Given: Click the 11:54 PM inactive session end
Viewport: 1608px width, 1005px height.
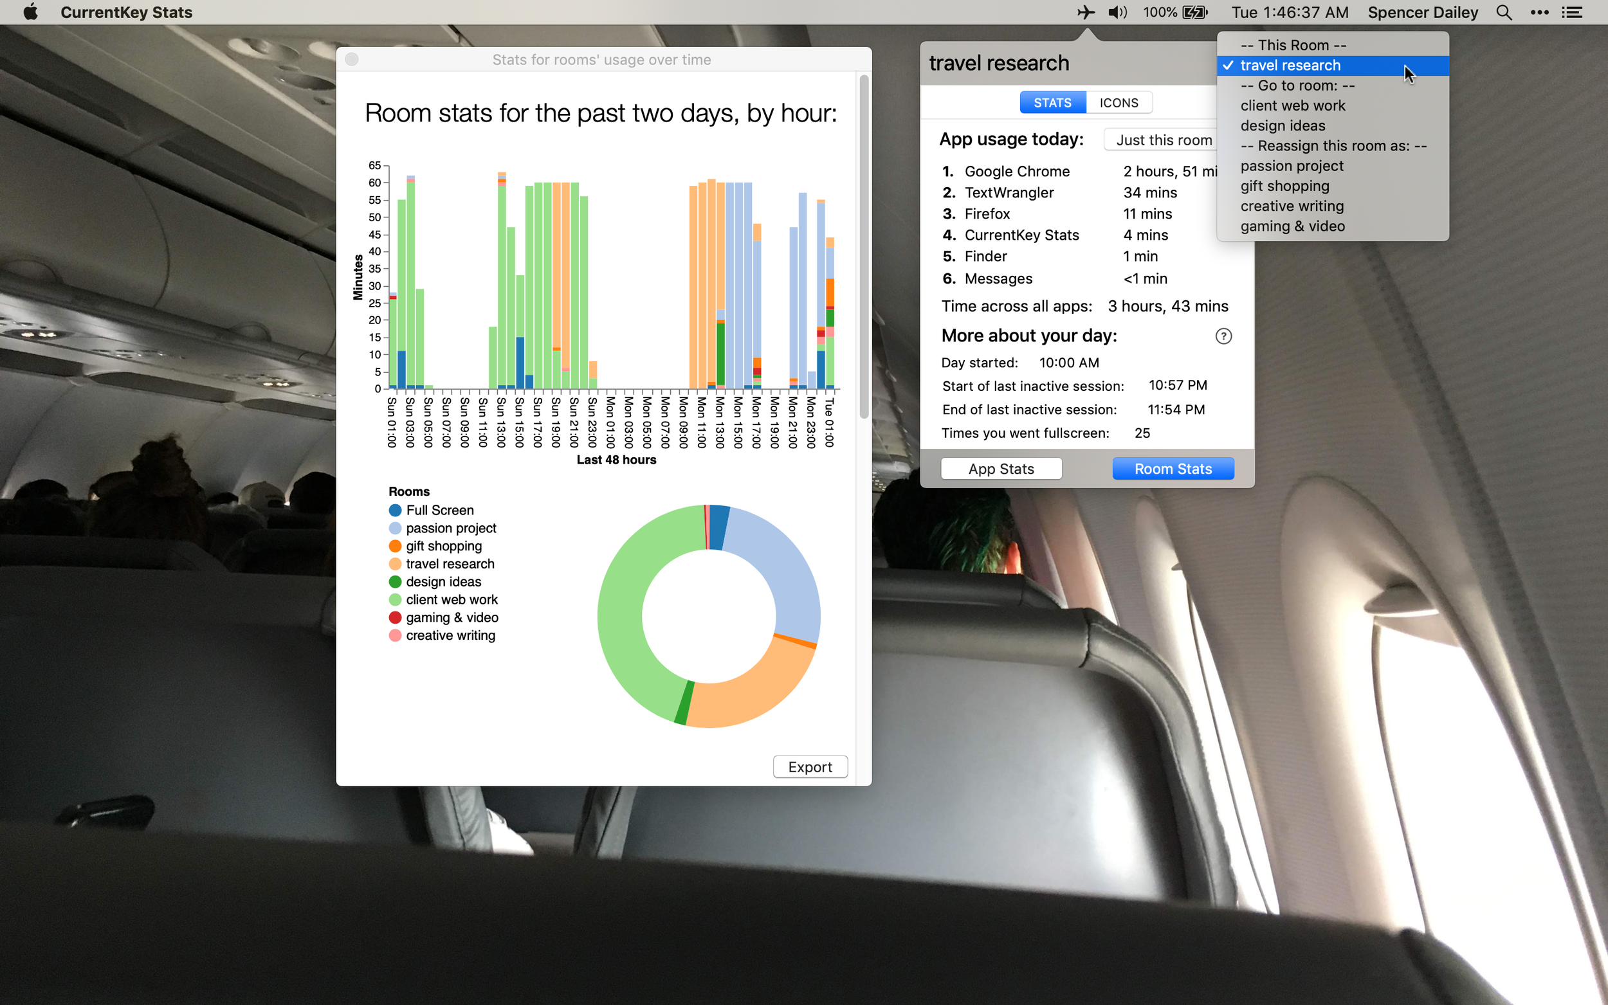Looking at the screenshot, I should pyautogui.click(x=1176, y=410).
